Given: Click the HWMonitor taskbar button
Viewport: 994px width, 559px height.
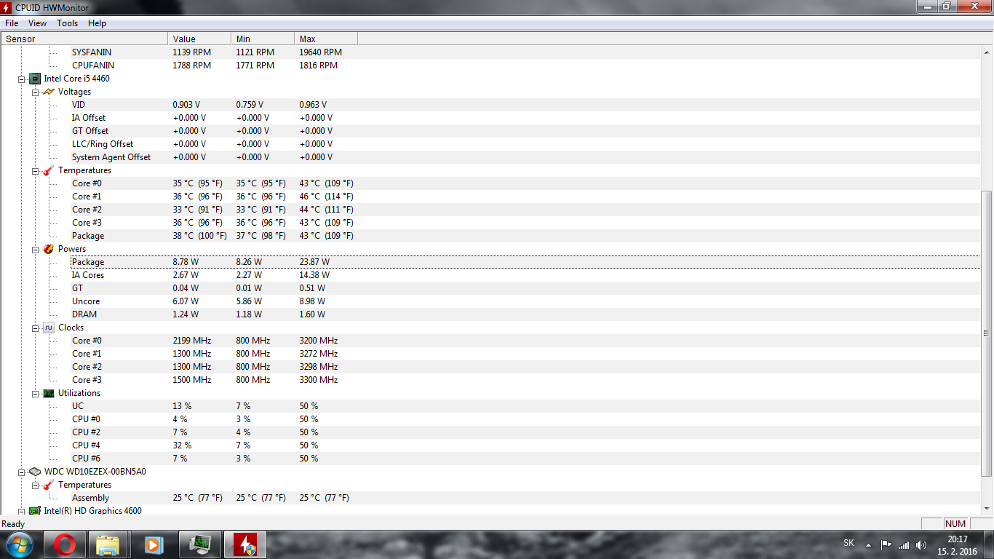Looking at the screenshot, I should tap(245, 544).
